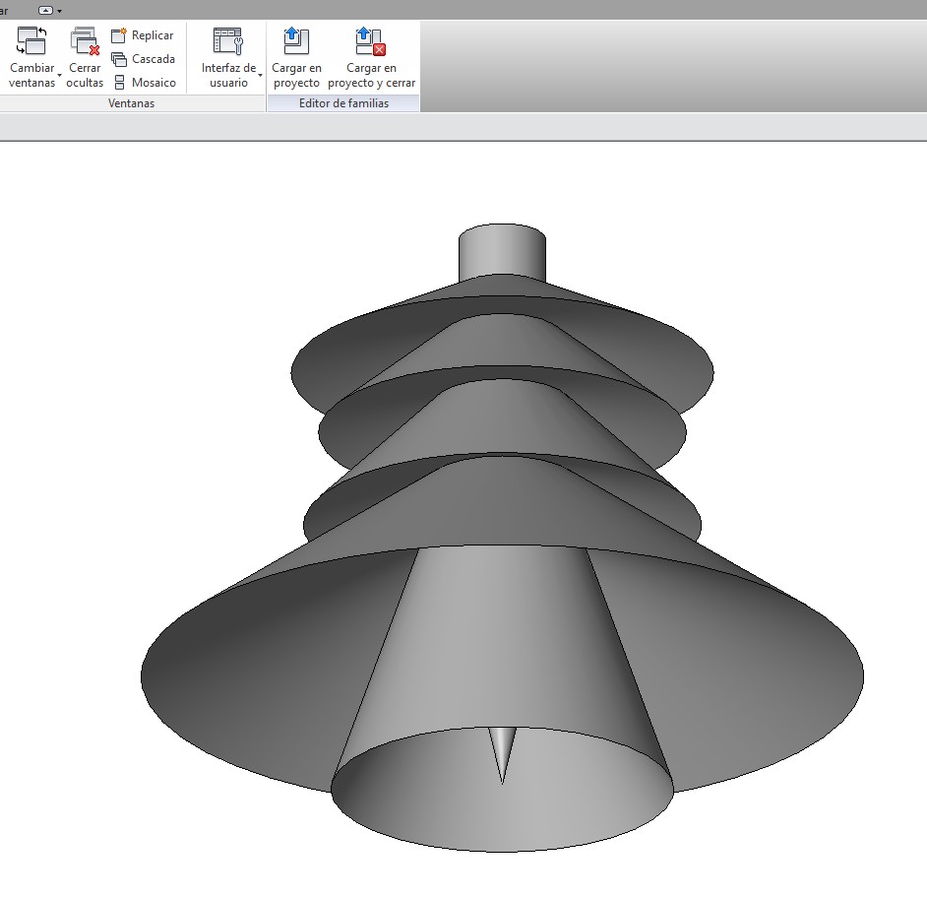Click the Cambiar ventanas icon

coord(31,40)
